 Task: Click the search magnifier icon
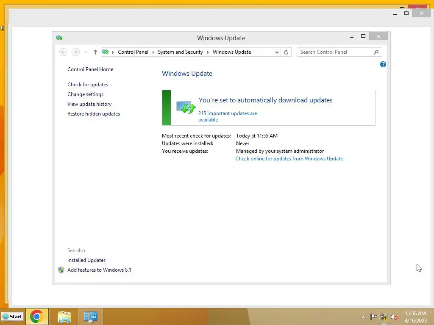[x=376, y=52]
